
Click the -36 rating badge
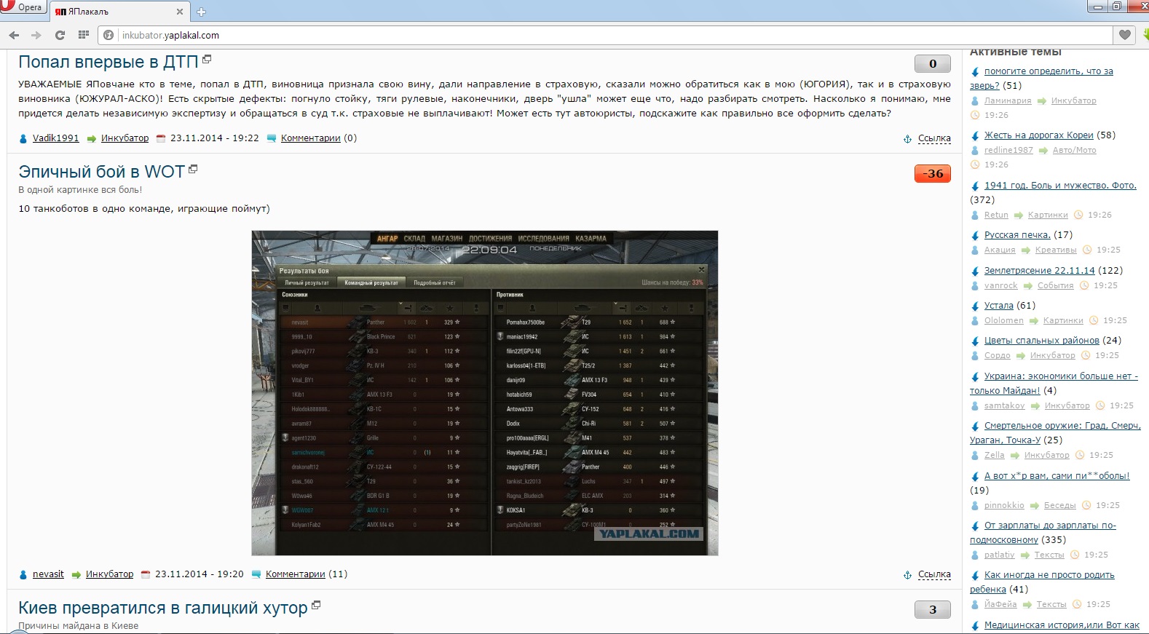click(932, 173)
